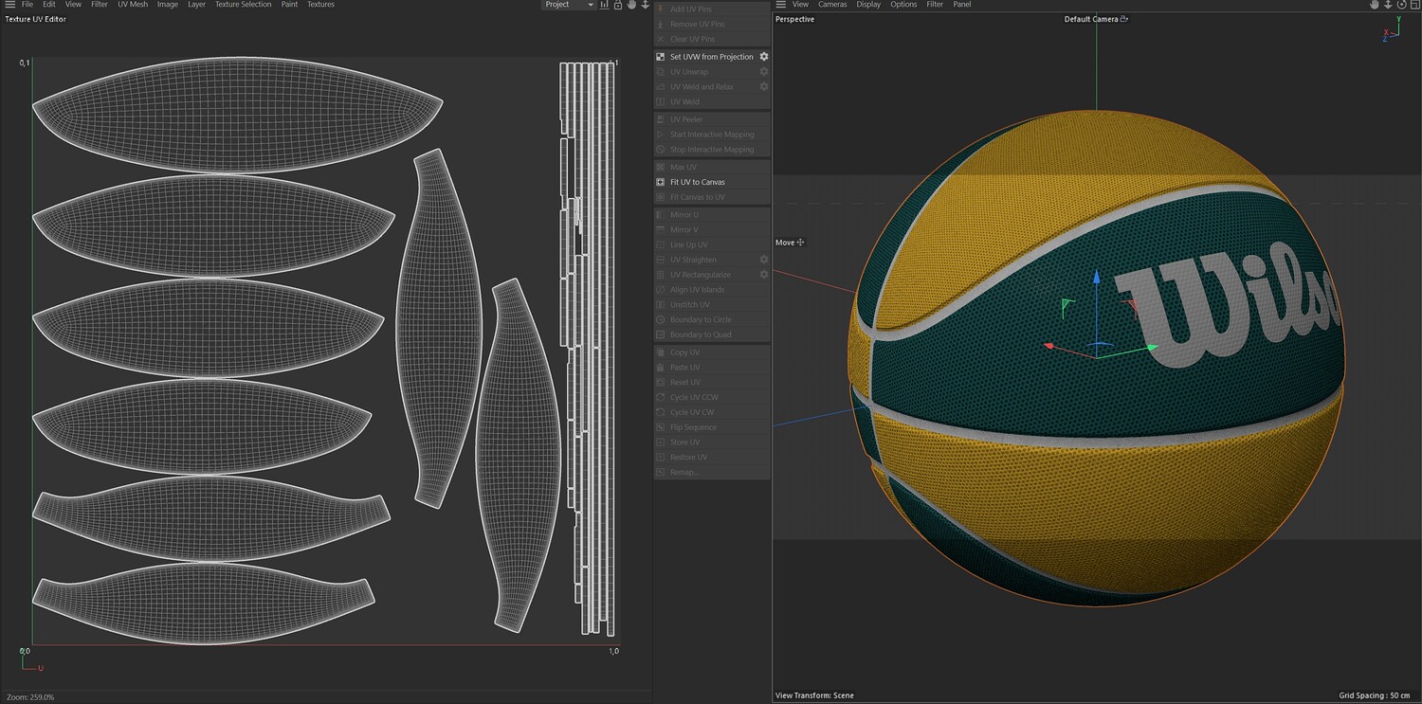The width and height of the screenshot is (1422, 704).
Task: Click the UV Peeler icon
Action: tap(661, 119)
